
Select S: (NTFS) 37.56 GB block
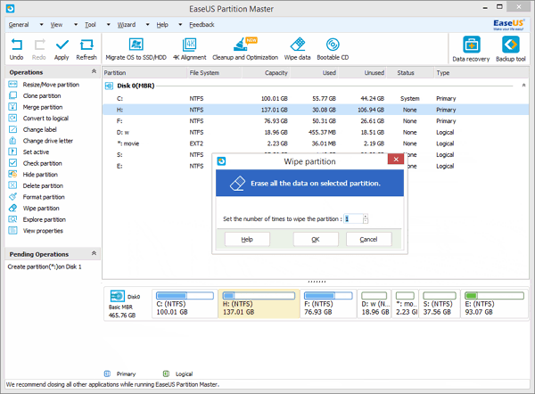[439, 304]
